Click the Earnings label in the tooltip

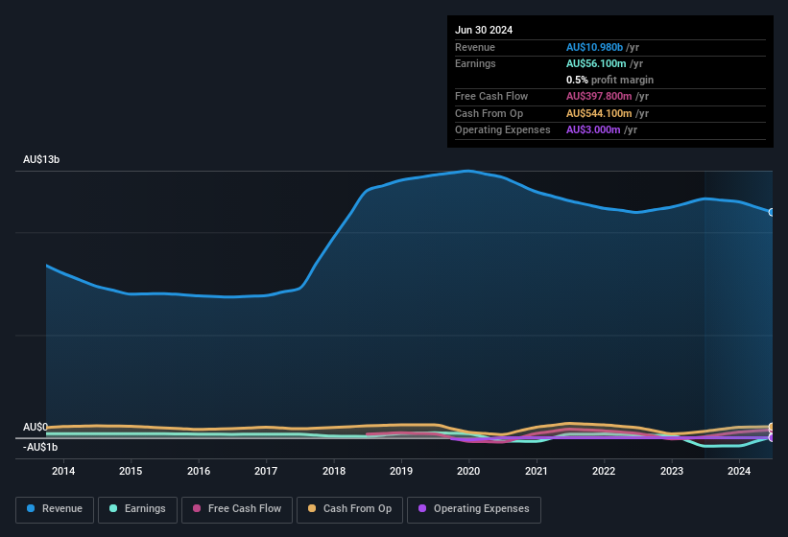pyautogui.click(x=475, y=63)
